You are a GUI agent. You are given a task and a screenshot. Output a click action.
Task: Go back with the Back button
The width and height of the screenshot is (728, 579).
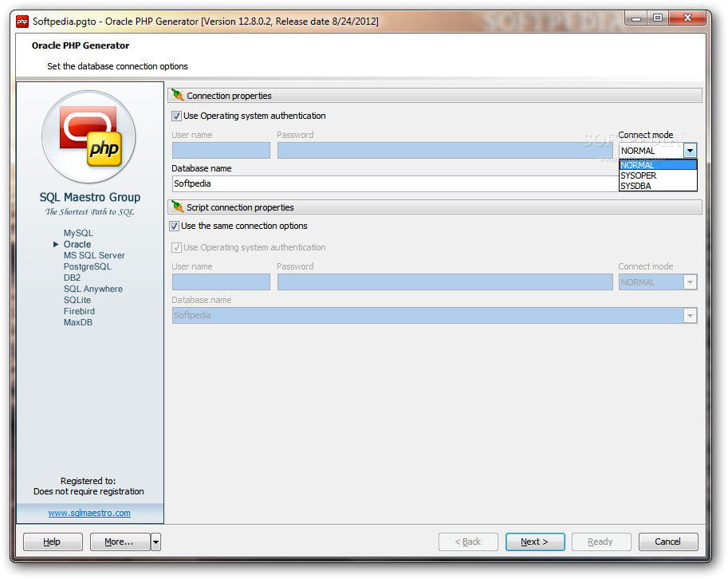point(468,542)
